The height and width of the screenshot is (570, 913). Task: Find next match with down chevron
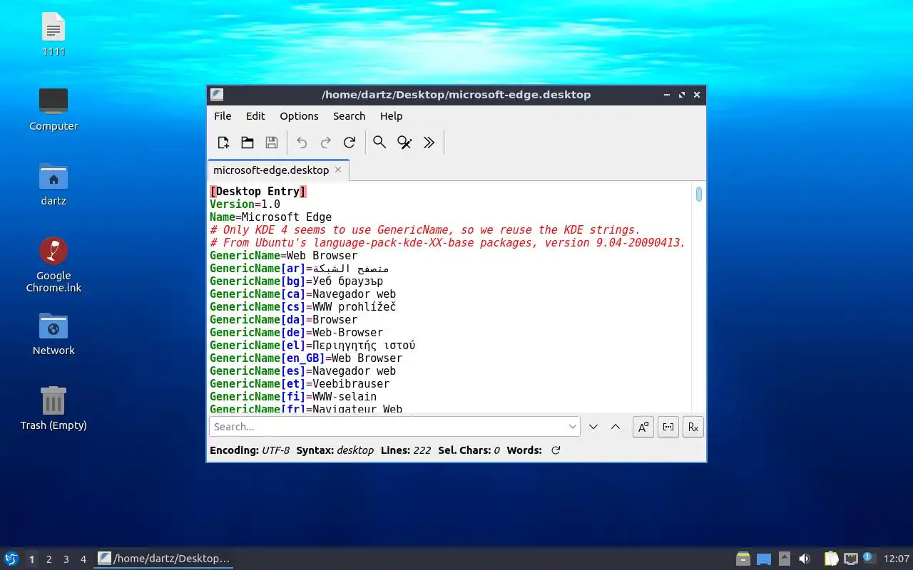pos(593,427)
